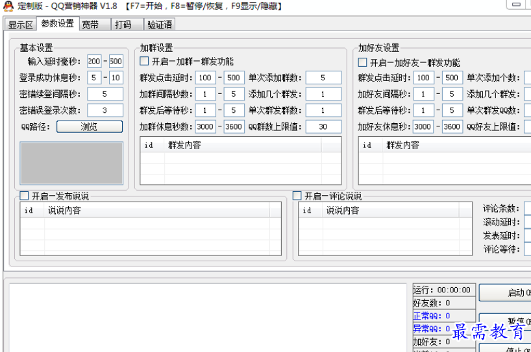Viewport: 531px width, 352px height.
Task: Click the id column header under 评论说说
Action: pyautogui.click(x=311, y=210)
